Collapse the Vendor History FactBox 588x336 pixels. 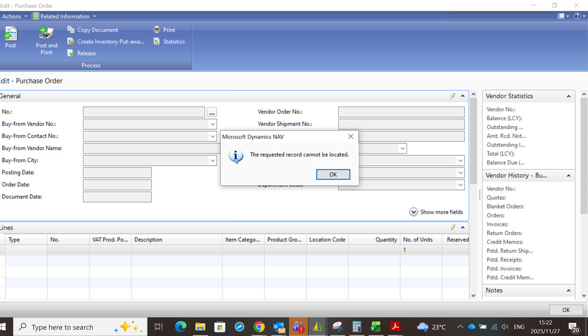click(x=568, y=176)
